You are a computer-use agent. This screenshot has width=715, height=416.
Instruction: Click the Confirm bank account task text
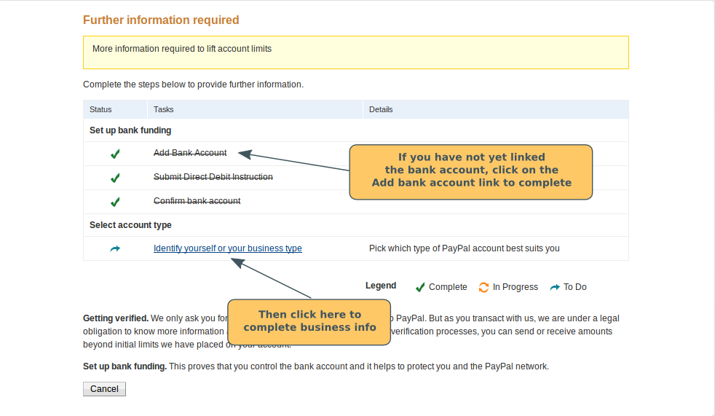pyautogui.click(x=197, y=200)
